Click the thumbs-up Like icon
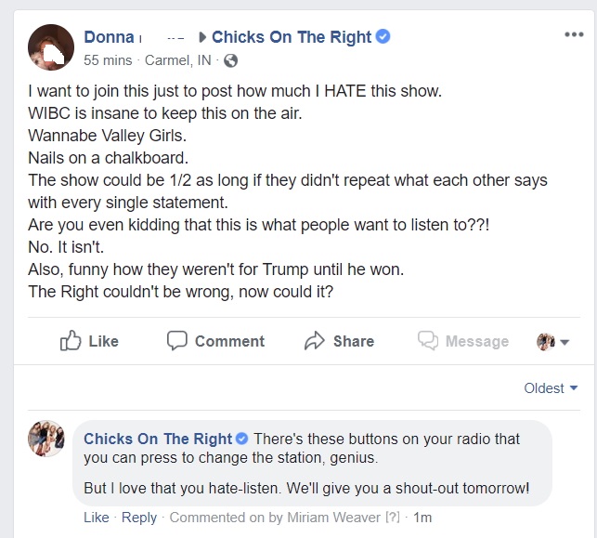 coord(71,341)
